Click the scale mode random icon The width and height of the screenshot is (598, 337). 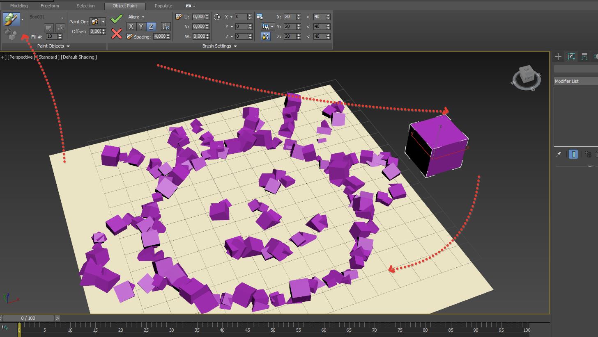265,27
